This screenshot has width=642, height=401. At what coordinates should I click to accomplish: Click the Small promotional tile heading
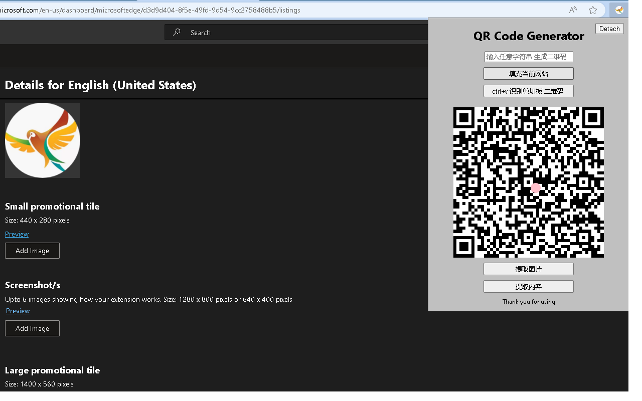pyautogui.click(x=52, y=207)
